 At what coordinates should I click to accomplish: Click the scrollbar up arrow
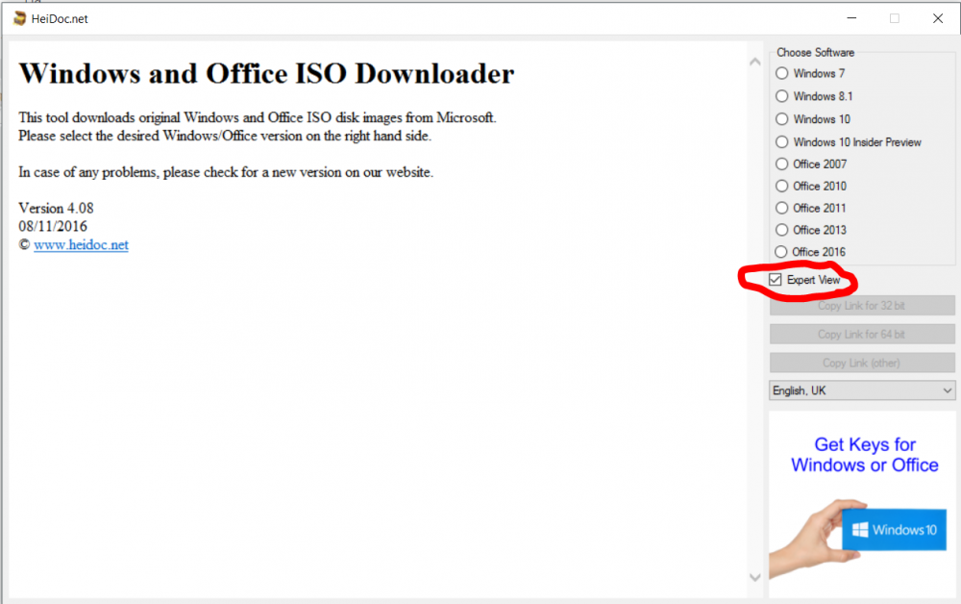tap(755, 61)
